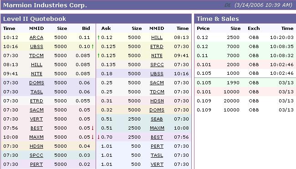Open the HILL ask-side market maker link

tap(157, 38)
